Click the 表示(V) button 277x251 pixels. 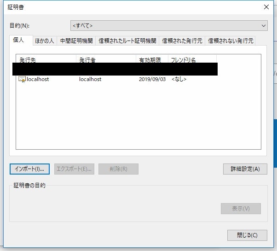pyautogui.click(x=241, y=209)
